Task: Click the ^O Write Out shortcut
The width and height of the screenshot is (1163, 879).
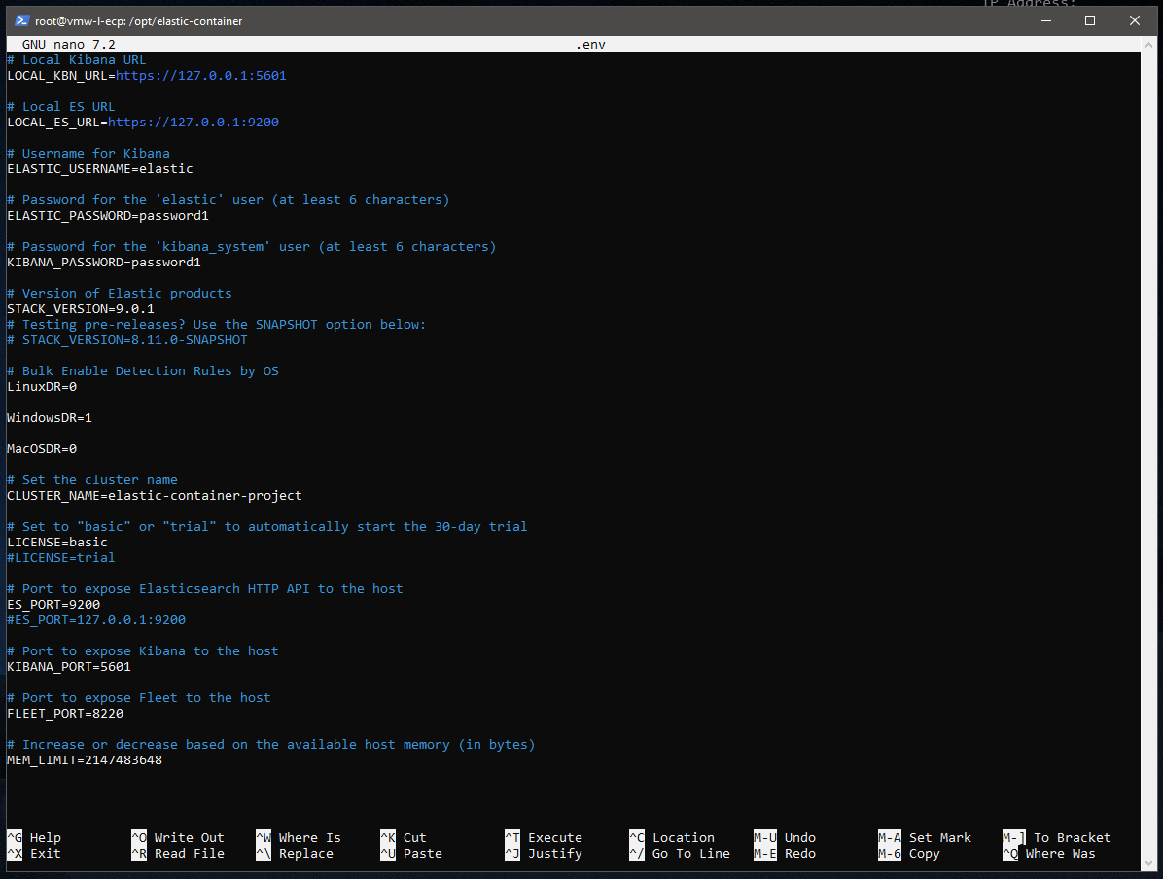Action: (x=177, y=837)
